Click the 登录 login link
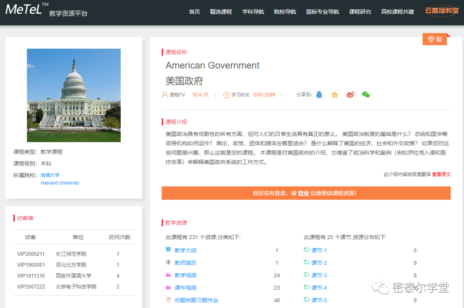The image size is (464, 308). tap(303, 193)
